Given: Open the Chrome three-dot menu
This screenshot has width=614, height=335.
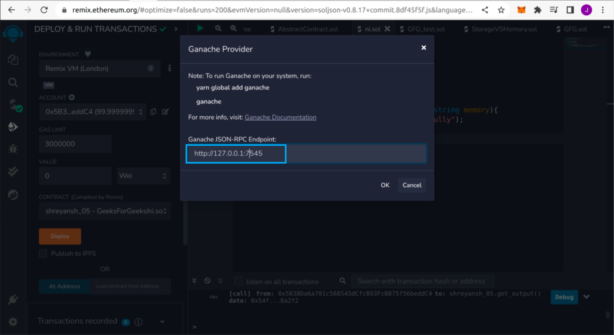Looking at the screenshot, I should click(x=603, y=10).
